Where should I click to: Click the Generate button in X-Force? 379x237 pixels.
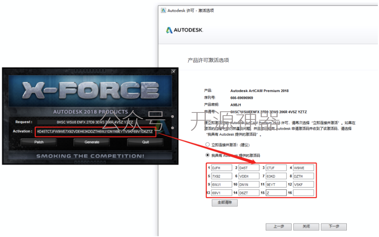pos(92,142)
